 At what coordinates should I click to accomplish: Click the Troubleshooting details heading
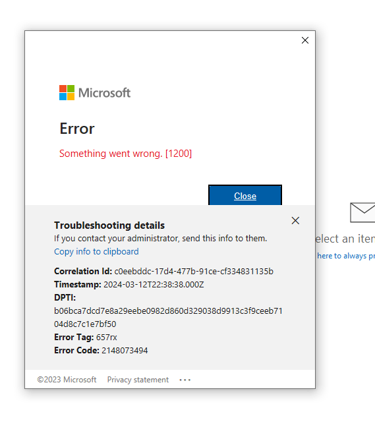(109, 225)
